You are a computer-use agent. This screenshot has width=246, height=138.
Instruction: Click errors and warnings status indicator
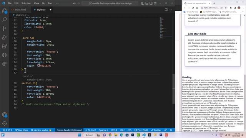(x=7, y=130)
